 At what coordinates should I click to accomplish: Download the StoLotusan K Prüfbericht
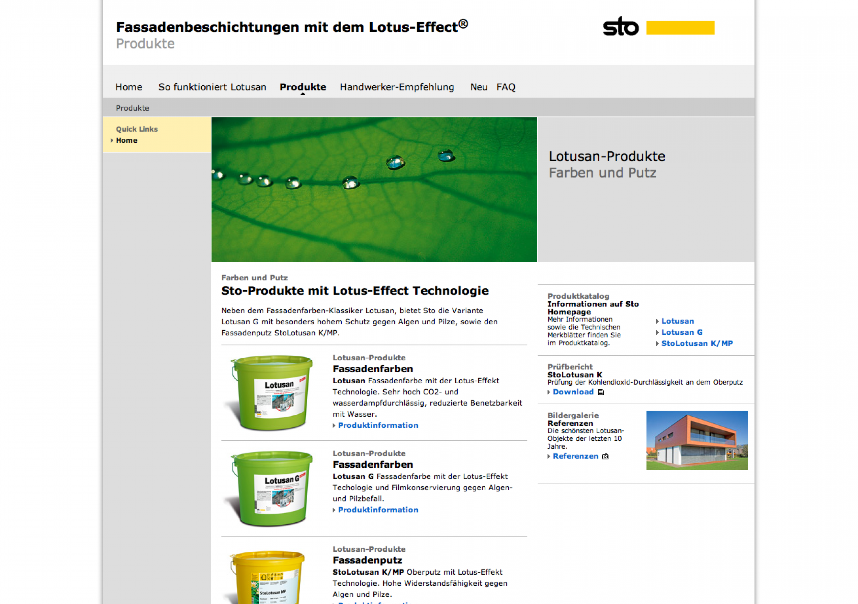(x=573, y=392)
